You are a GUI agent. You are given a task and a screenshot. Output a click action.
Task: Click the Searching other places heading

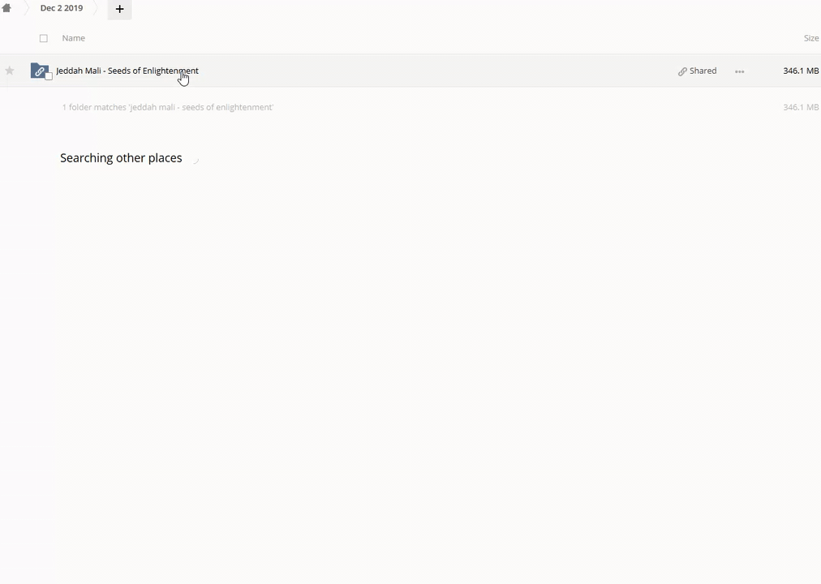tap(121, 158)
